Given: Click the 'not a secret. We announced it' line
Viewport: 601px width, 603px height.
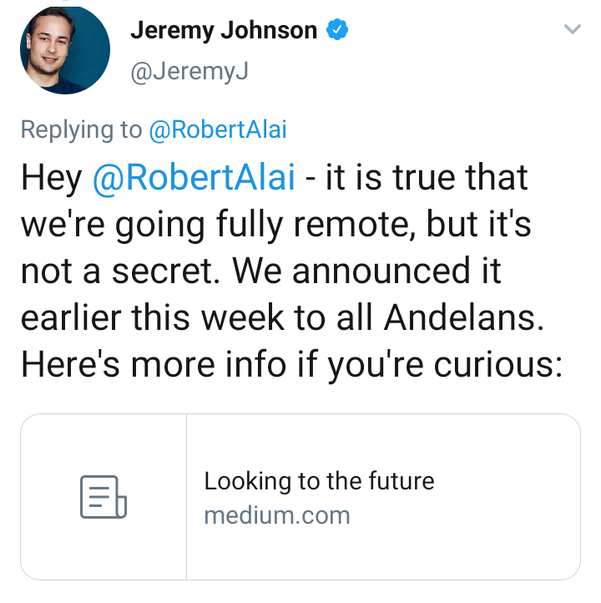Looking at the screenshot, I should (x=261, y=271).
